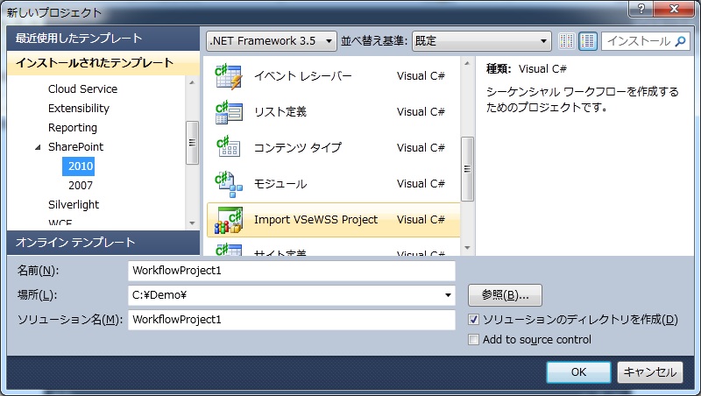This screenshot has width=701, height=396.
Task: Click the 'イベント レシーバー' template name
Action: (x=302, y=76)
